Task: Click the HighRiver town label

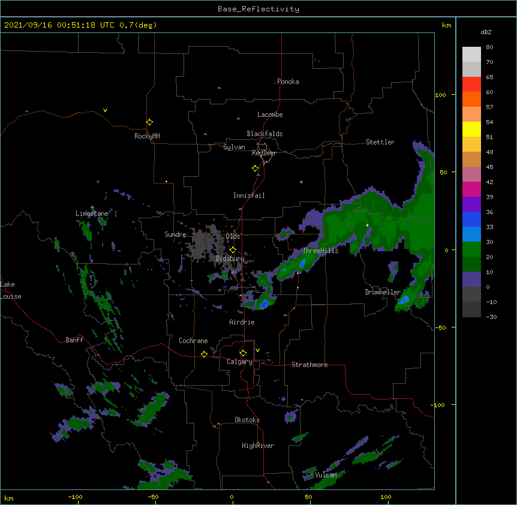Action: pyautogui.click(x=258, y=446)
